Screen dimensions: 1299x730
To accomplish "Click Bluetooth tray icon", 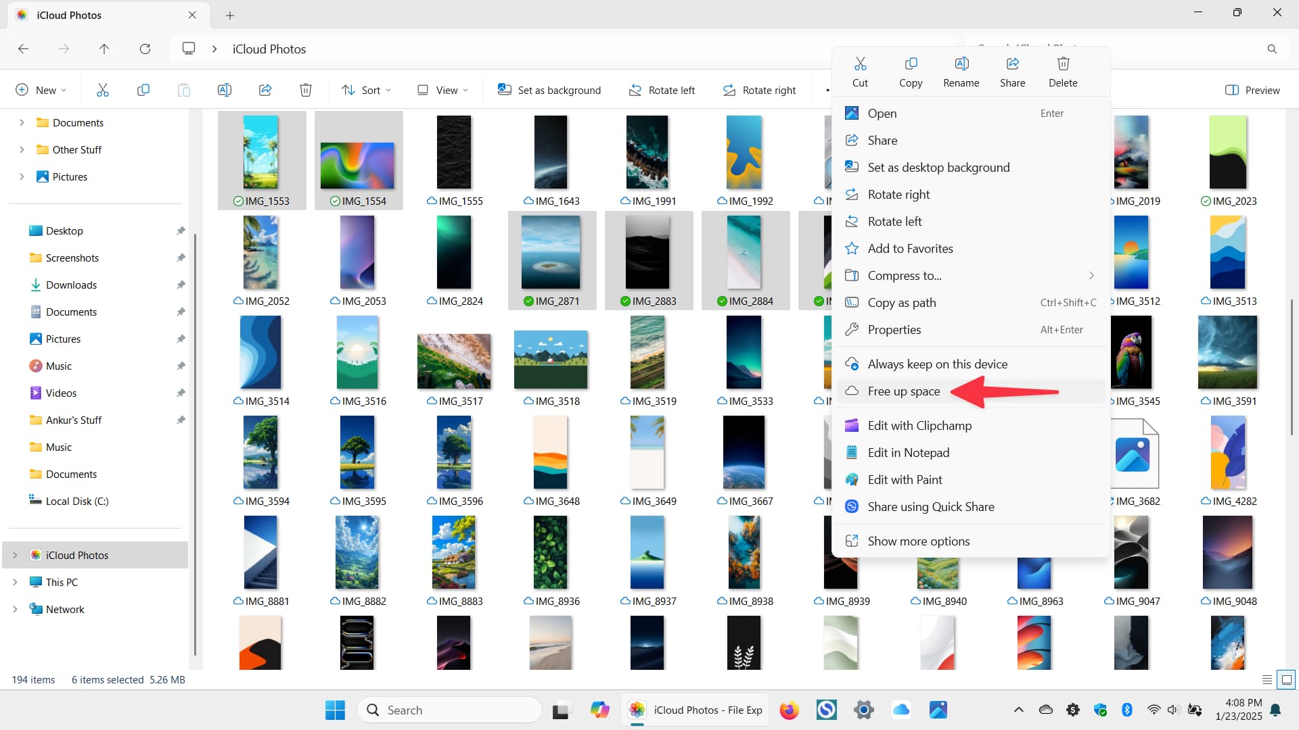I will (x=1127, y=710).
